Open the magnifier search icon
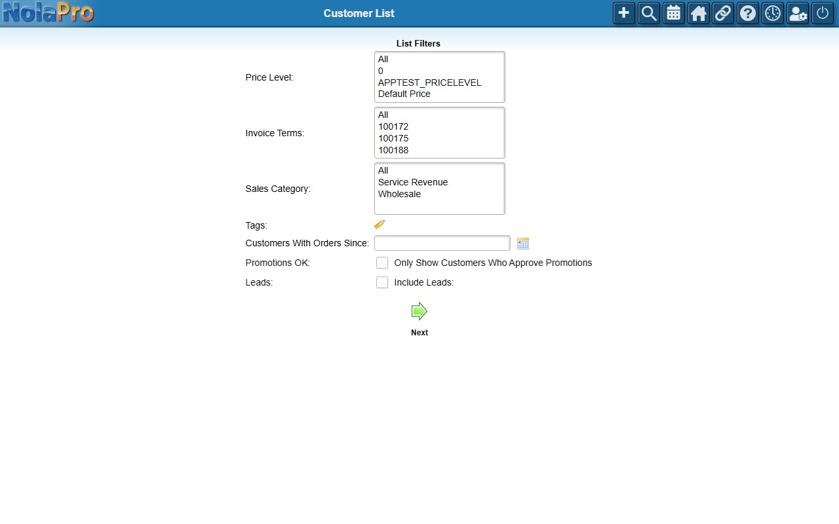Image resolution: width=839 pixels, height=524 pixels. [x=649, y=13]
